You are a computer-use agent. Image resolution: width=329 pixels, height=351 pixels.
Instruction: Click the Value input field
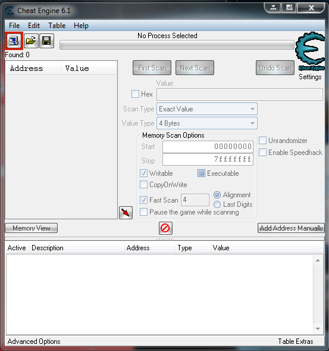240,94
